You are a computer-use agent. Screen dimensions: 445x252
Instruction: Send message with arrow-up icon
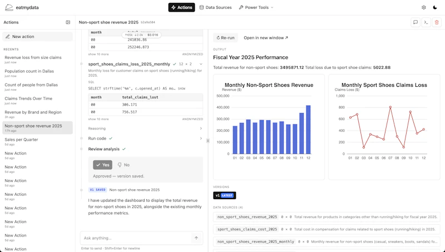click(x=196, y=238)
